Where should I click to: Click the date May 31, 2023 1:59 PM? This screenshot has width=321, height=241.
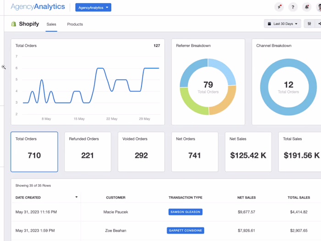35,230
